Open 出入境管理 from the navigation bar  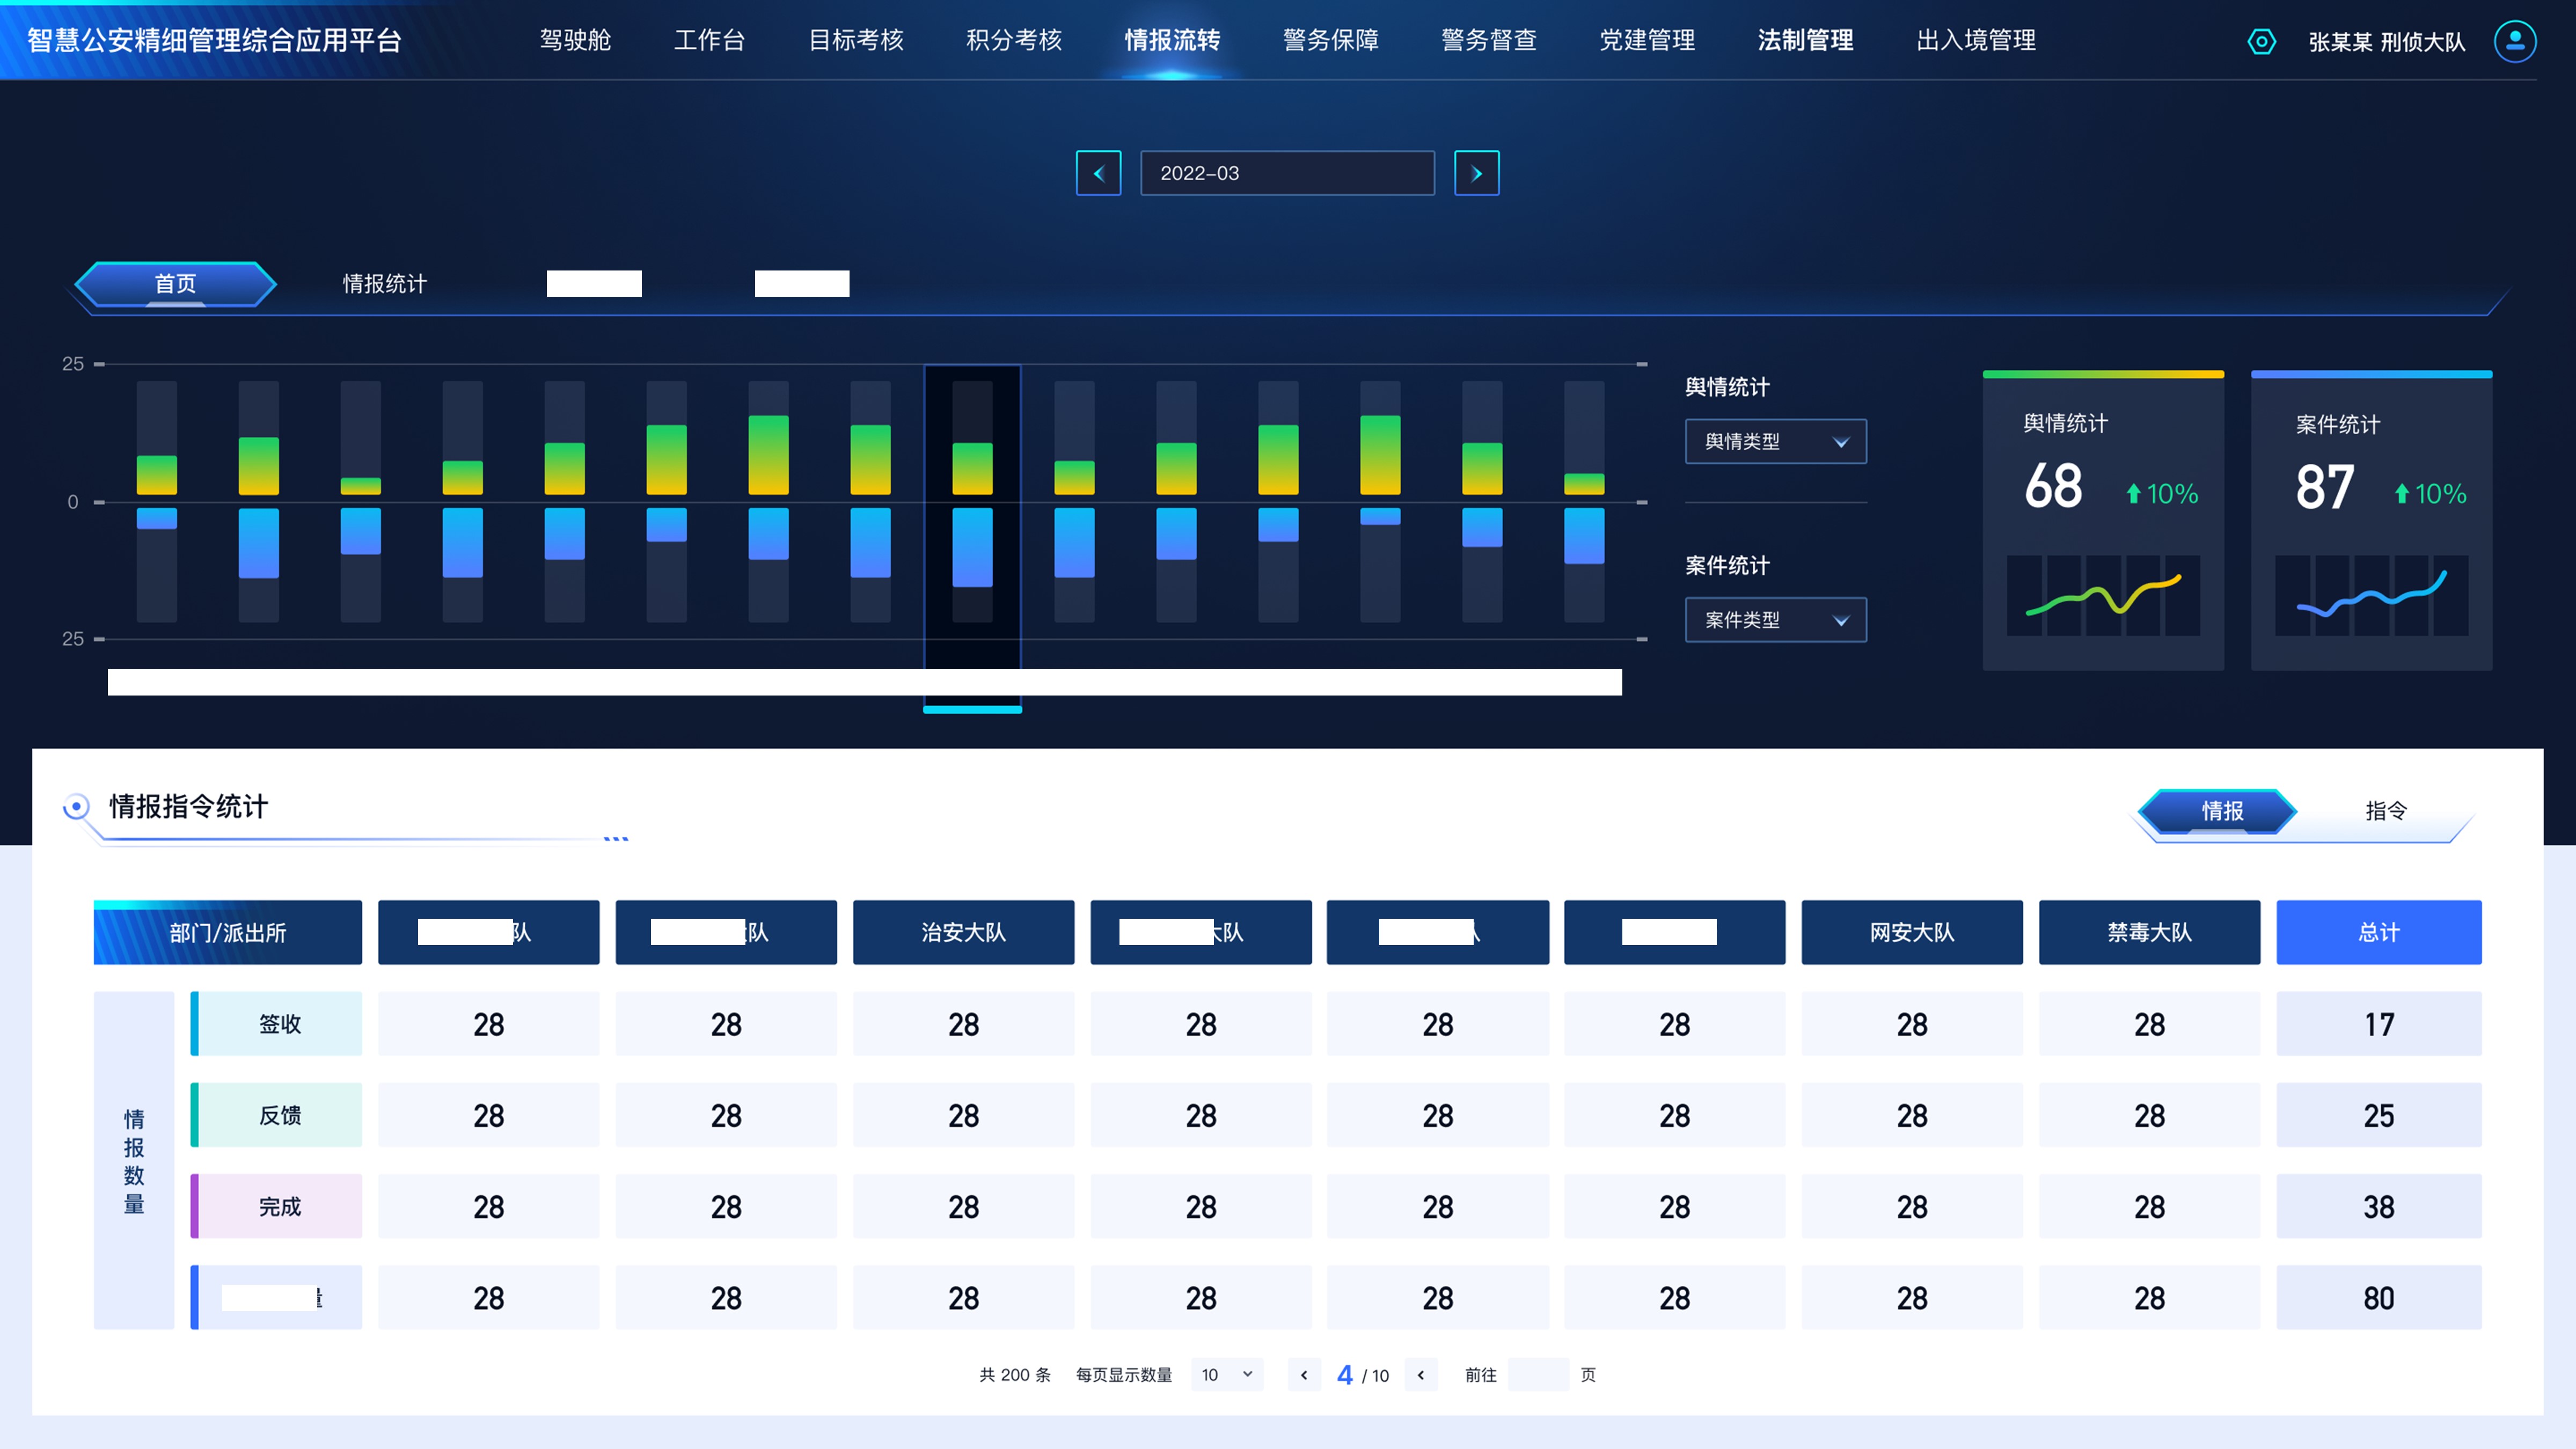point(1975,41)
